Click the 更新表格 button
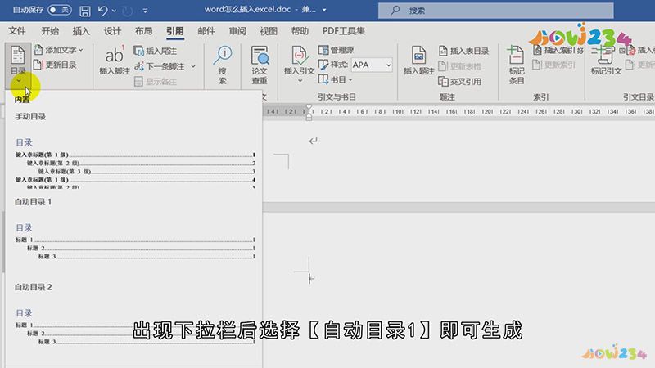The width and height of the screenshot is (655, 368). tap(459, 66)
